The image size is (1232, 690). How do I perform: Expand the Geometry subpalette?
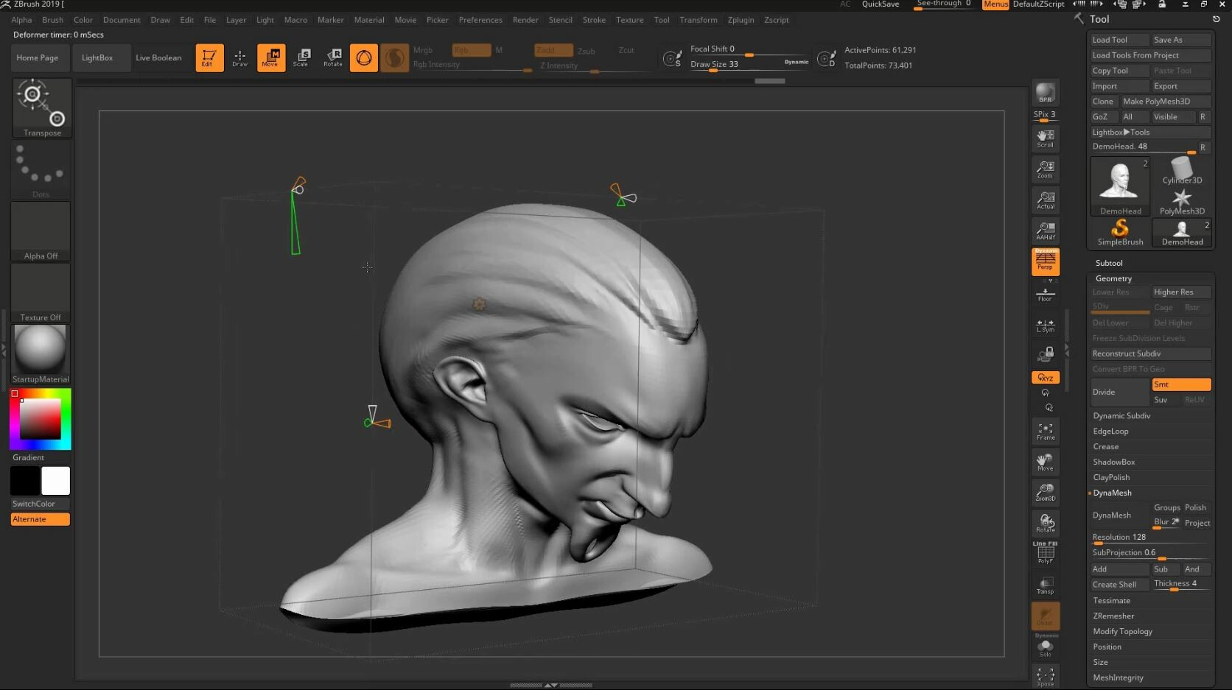1113,278
